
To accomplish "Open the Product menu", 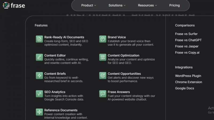I will click(x=89, y=5).
